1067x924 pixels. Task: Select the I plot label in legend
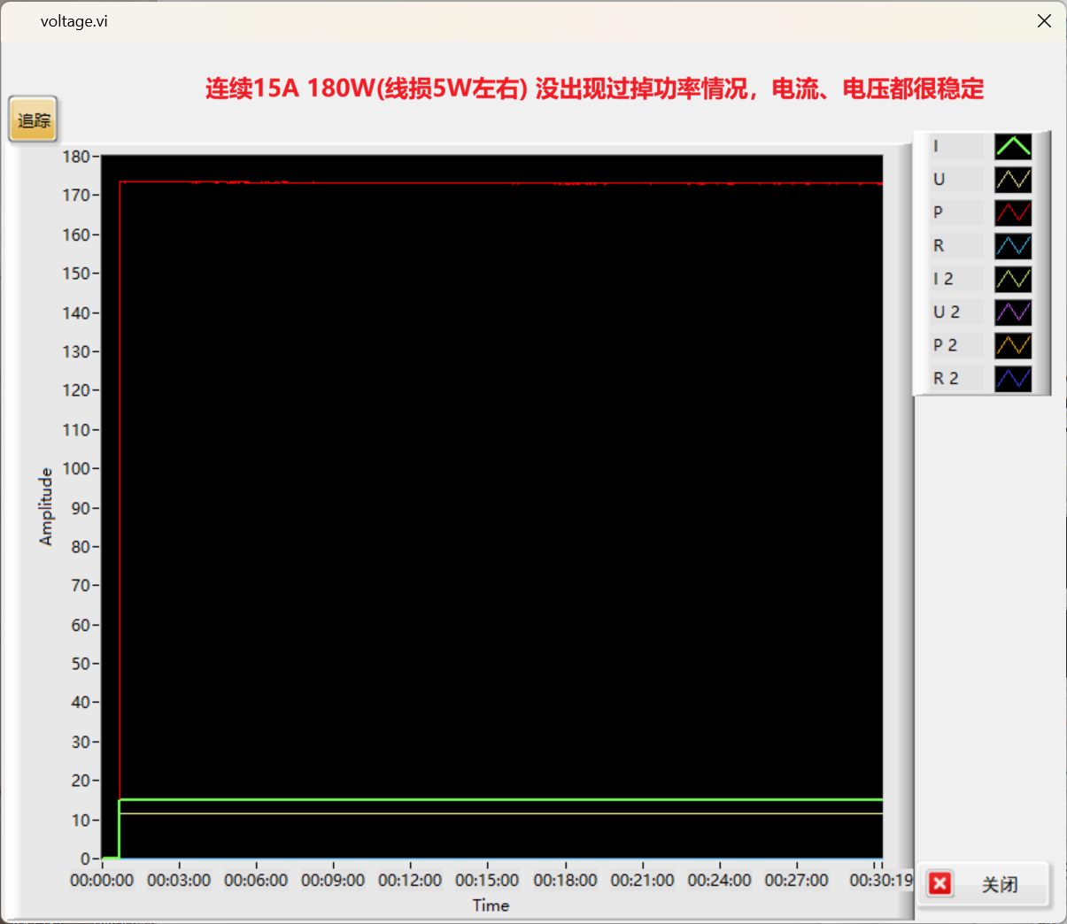pyautogui.click(x=956, y=146)
